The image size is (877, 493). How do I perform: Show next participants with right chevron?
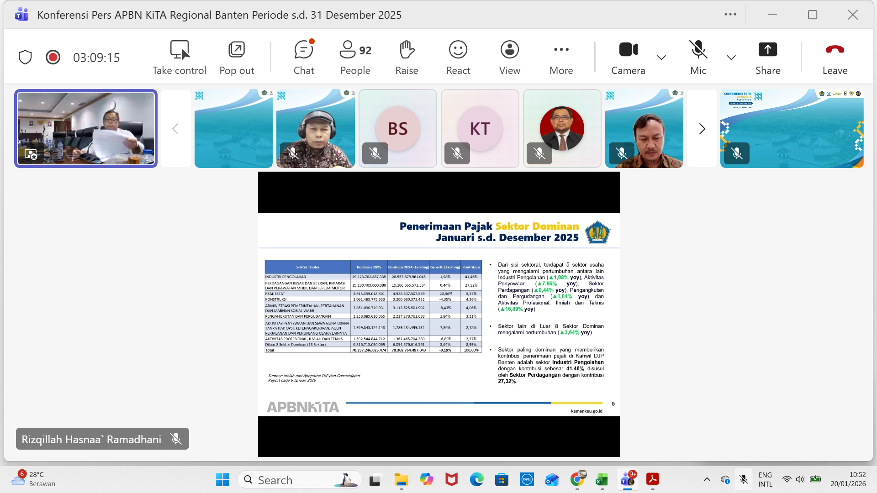pos(702,129)
